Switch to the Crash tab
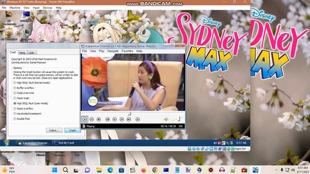Image resolution: width=310 pixels, height=174 pixels. [x=13, y=52]
